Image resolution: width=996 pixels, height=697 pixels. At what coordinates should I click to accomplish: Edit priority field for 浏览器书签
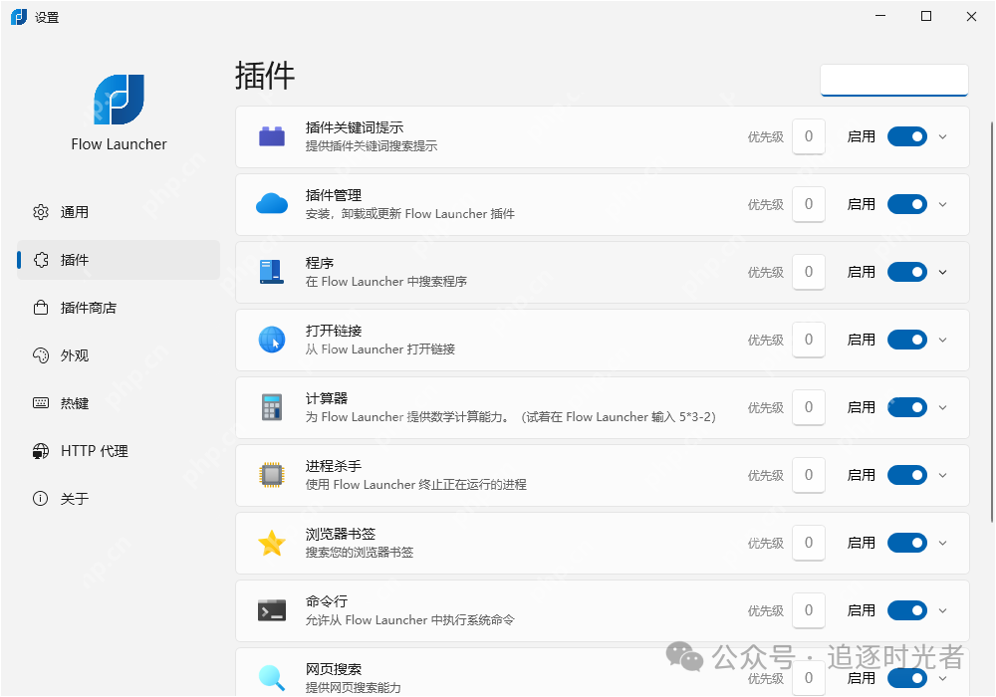(809, 543)
